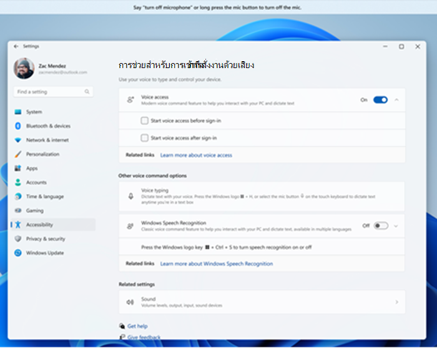Click the Find a setting search box
This screenshot has width=437, height=351.
[x=53, y=92]
